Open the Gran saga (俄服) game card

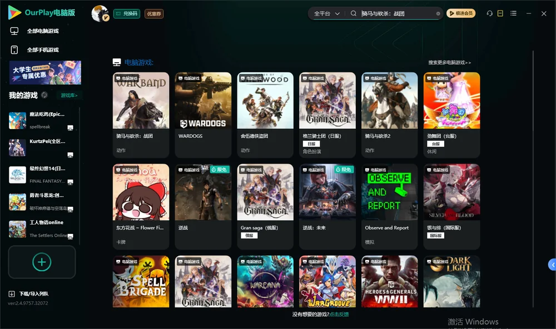265,207
